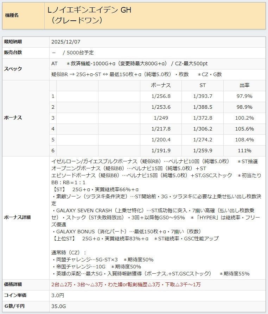
Task: Click the 販売台数 row label
Action: 13,53
